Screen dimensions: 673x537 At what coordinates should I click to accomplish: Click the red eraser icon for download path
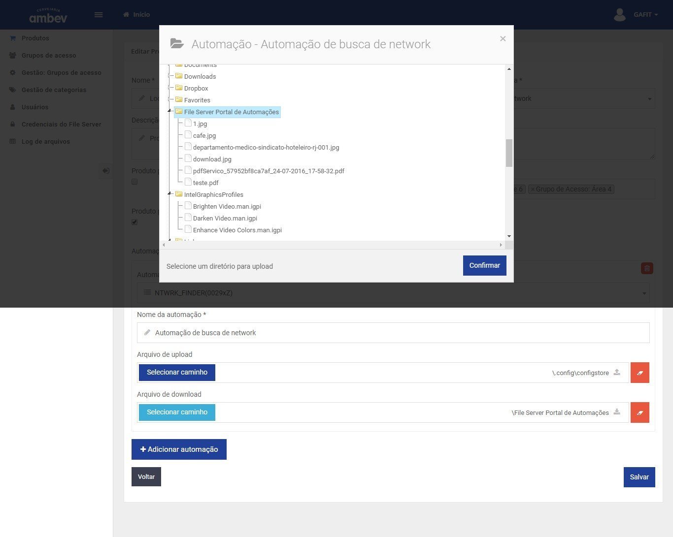[x=640, y=412]
